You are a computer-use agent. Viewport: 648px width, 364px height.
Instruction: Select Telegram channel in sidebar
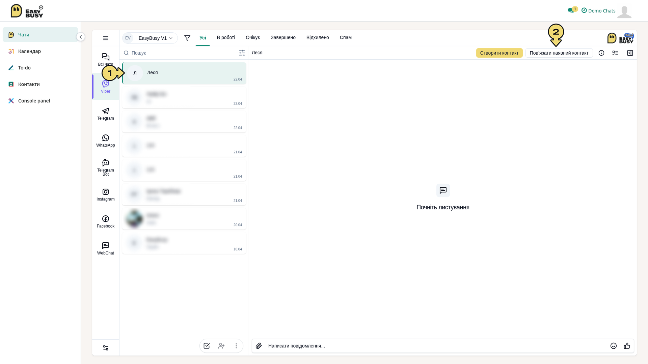(x=106, y=114)
